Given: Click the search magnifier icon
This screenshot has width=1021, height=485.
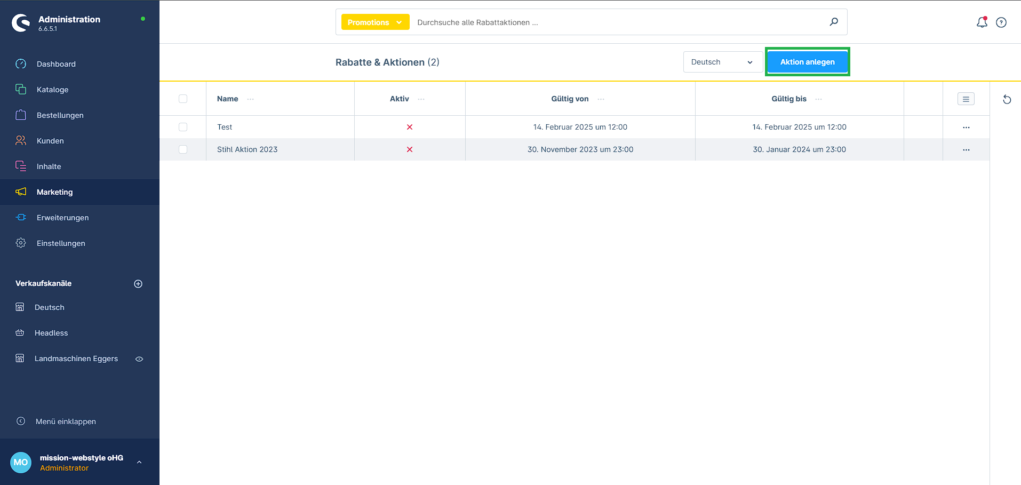Looking at the screenshot, I should [834, 22].
